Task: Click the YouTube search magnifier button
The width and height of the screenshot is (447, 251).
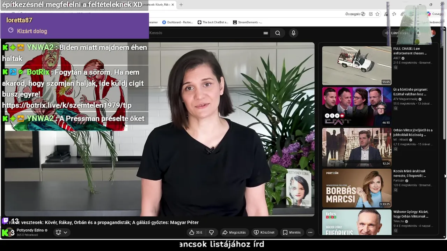Action: click(x=278, y=33)
